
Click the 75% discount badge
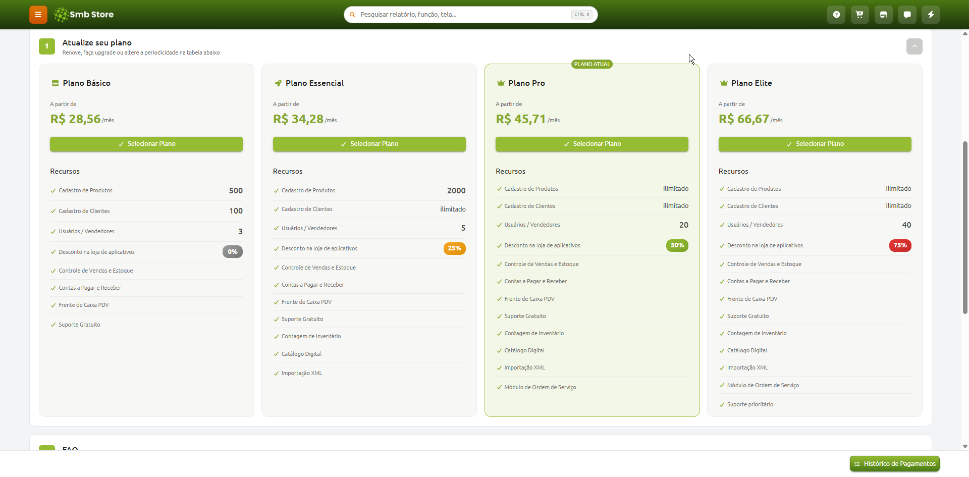point(900,245)
